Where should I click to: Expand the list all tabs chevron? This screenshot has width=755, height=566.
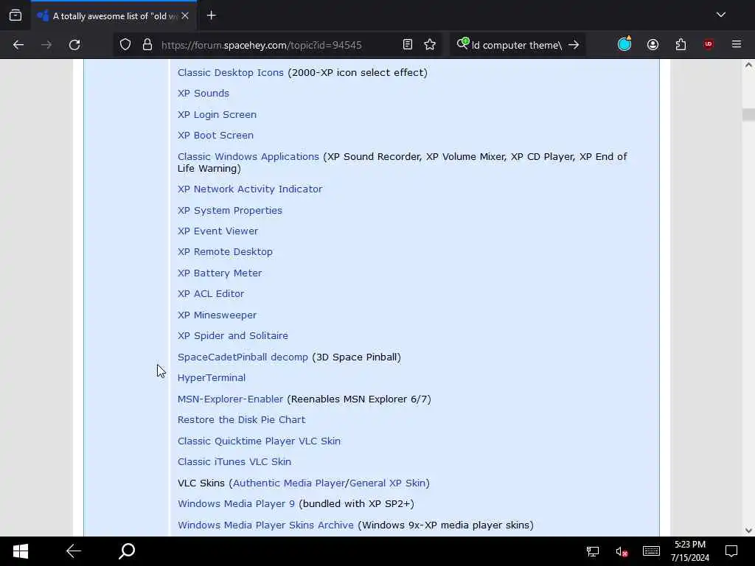[721, 15]
